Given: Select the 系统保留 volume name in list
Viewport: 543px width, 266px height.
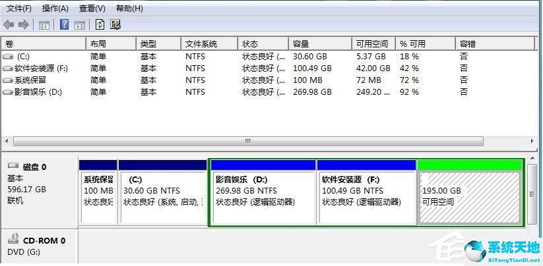Looking at the screenshot, I should pyautogui.click(x=30, y=80).
